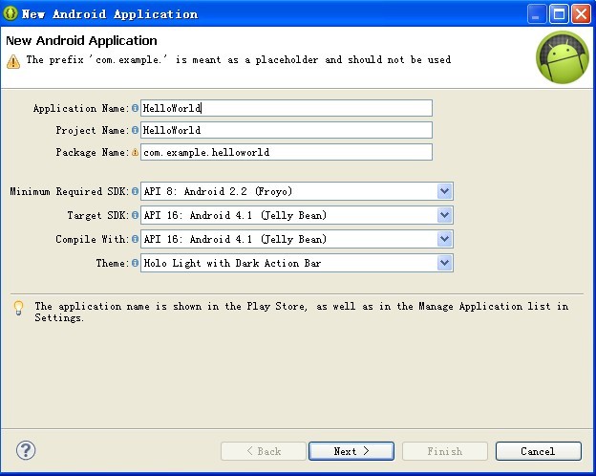Click info icon next to Project Name
Image resolution: width=596 pixels, height=476 pixels.
pos(135,130)
